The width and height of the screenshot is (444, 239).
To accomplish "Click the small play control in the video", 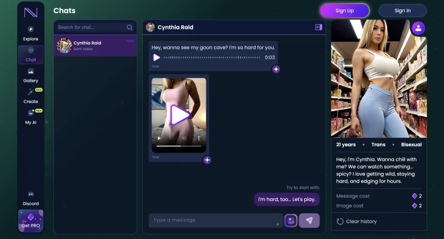I will coord(159,138).
